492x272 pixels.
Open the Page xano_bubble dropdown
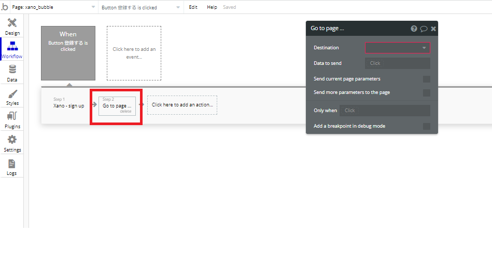click(53, 7)
